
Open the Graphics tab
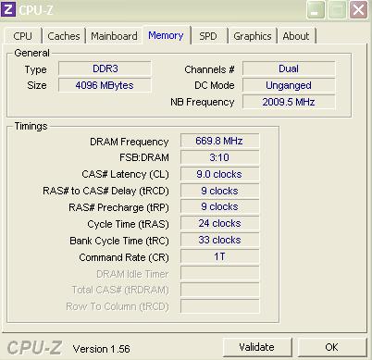pyautogui.click(x=253, y=36)
